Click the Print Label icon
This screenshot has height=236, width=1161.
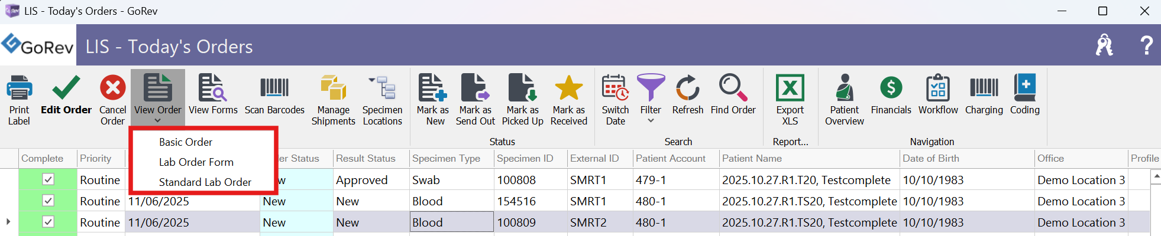tap(19, 88)
